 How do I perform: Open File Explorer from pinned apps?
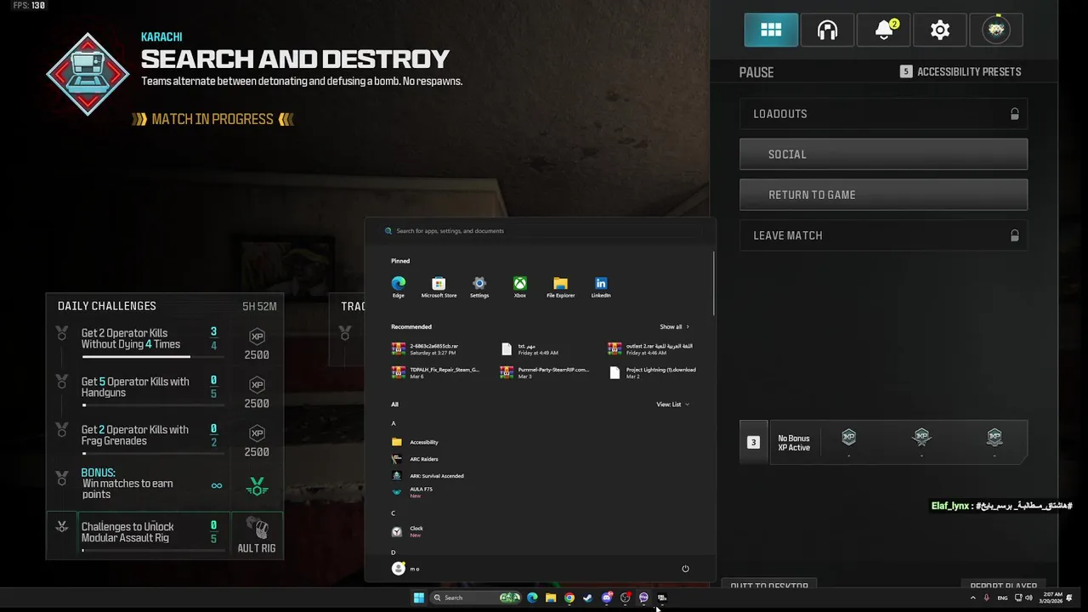pyautogui.click(x=560, y=287)
